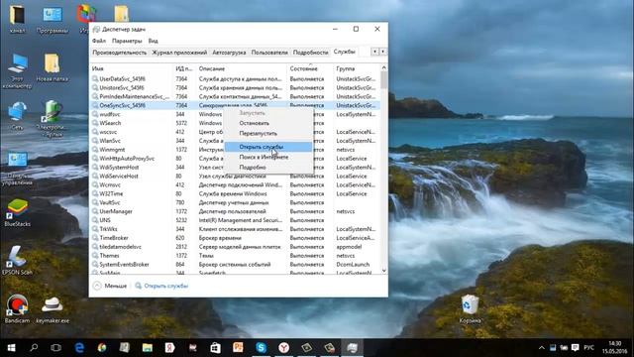Select the Сеть desktop icon
Screen dimensions: 634x357
pos(17,116)
